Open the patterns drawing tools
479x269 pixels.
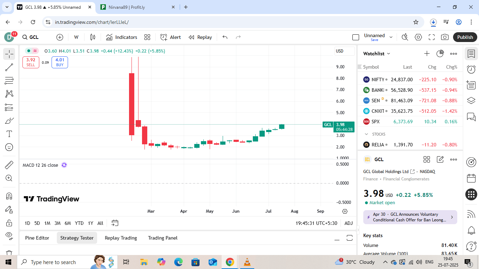click(9, 94)
